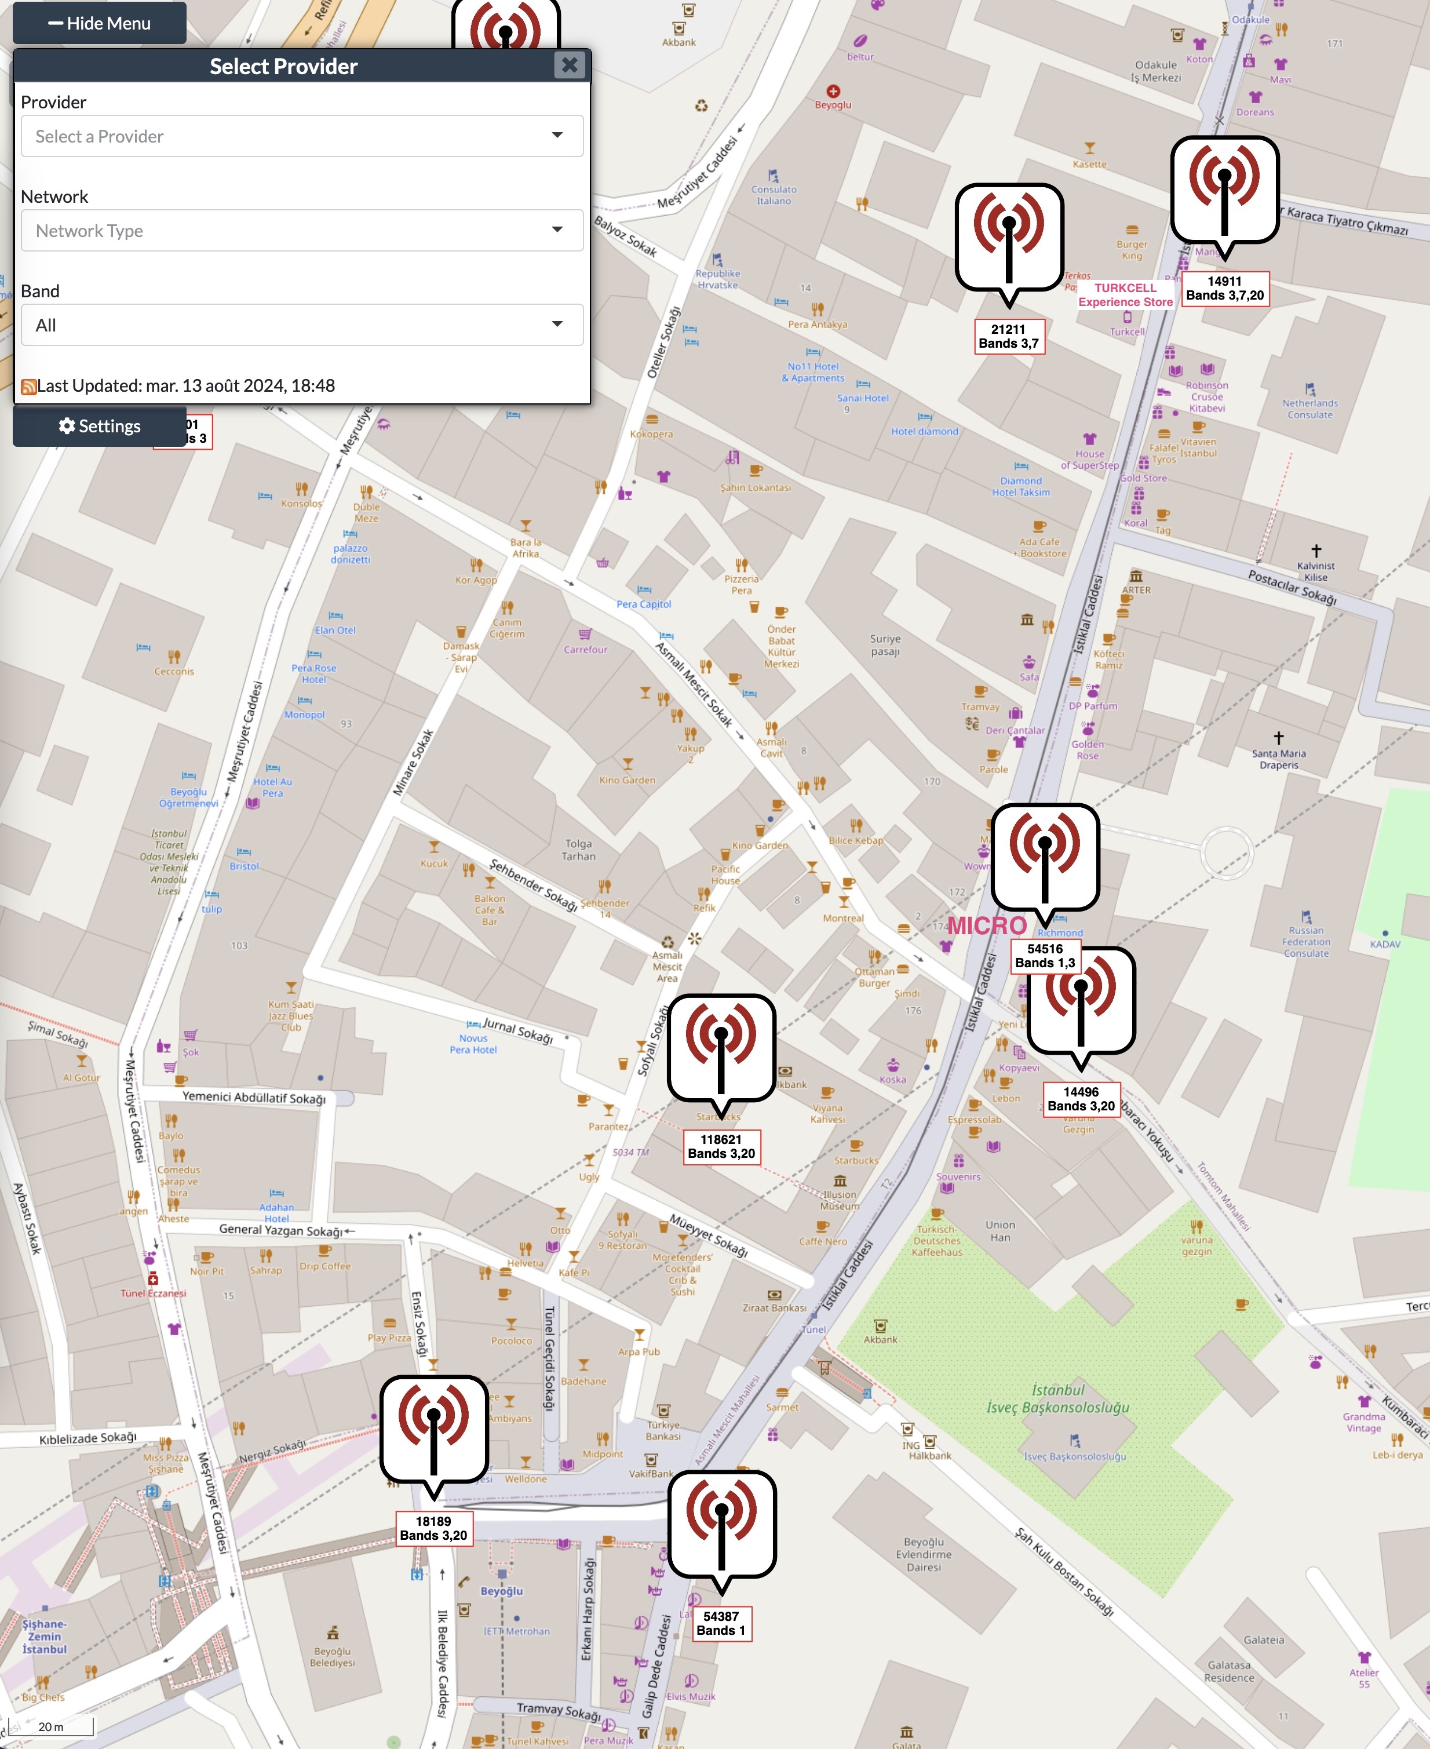Click the Russian Federation Consulate icon

coord(1305,917)
